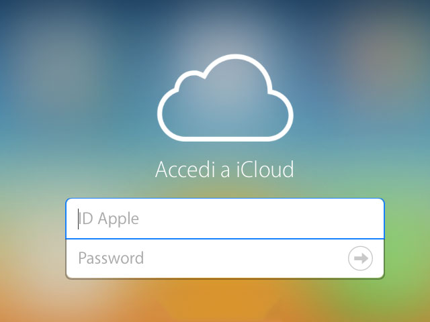Click the Password placeholder text

(111, 258)
